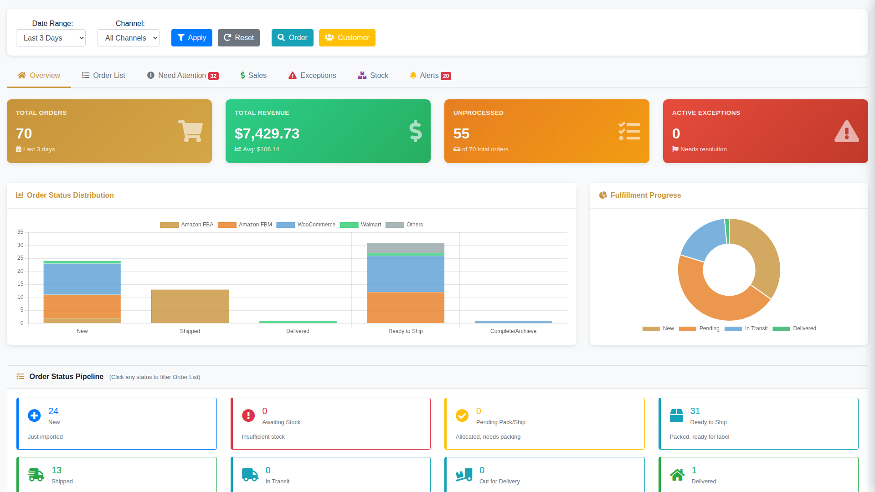Click the delivery cart icon next to Out for Delivery
This screenshot has width=875, height=492.
463,475
